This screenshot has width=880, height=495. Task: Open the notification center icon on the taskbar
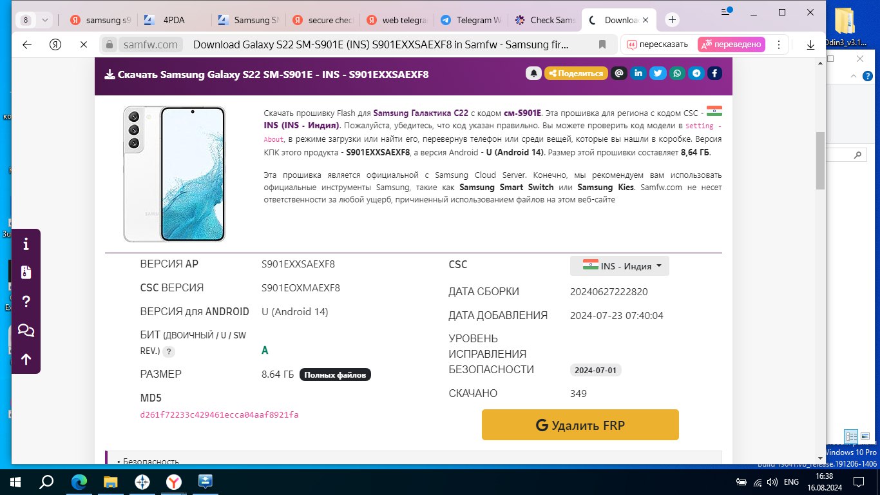(858, 481)
